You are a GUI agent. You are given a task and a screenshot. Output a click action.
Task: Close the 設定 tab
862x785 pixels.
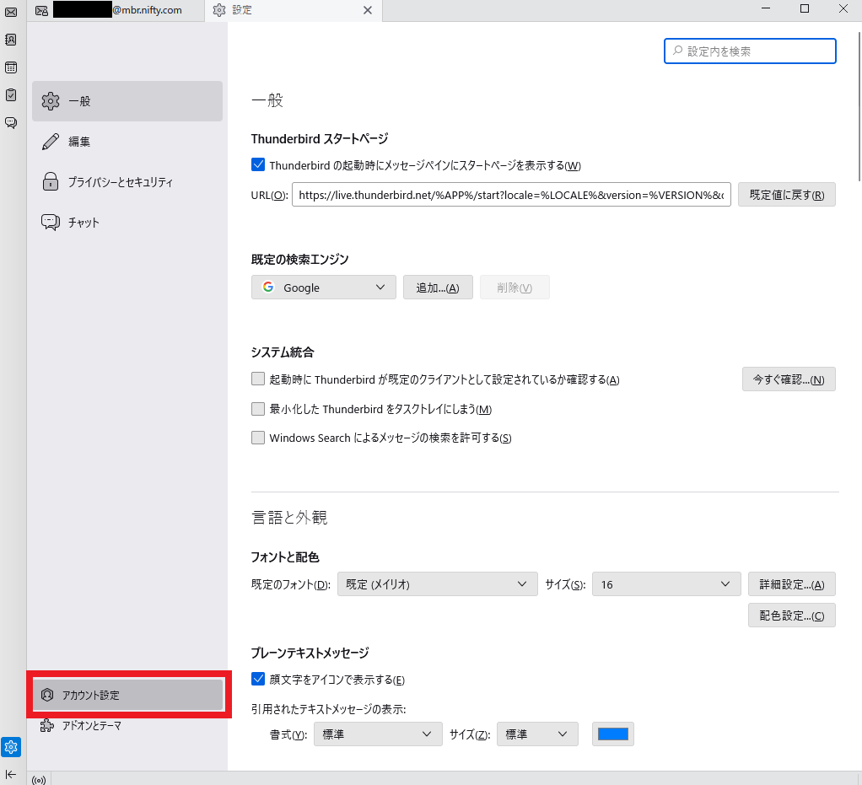[x=367, y=10]
